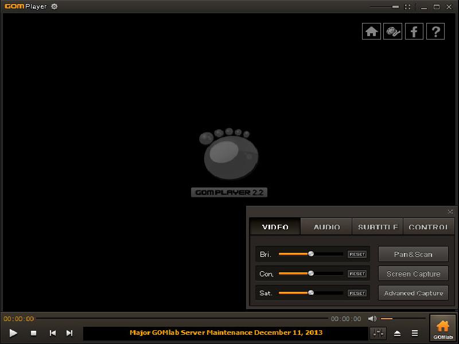Click the eject open-file icon
The height and width of the screenshot is (344, 459).
[x=397, y=333]
